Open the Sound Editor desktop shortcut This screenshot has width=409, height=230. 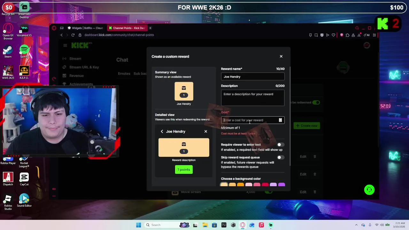point(24,200)
